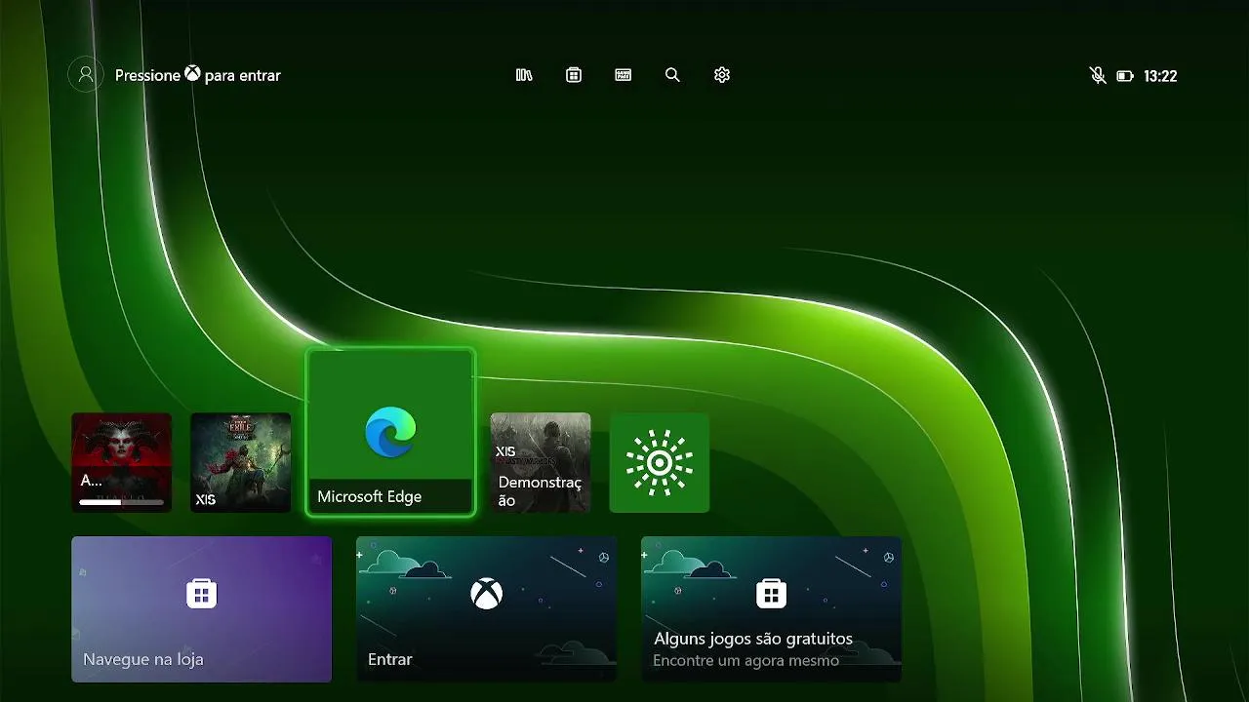This screenshot has height=702, width=1249.
Task: Open the Diablo game tile
Action: coord(121,462)
